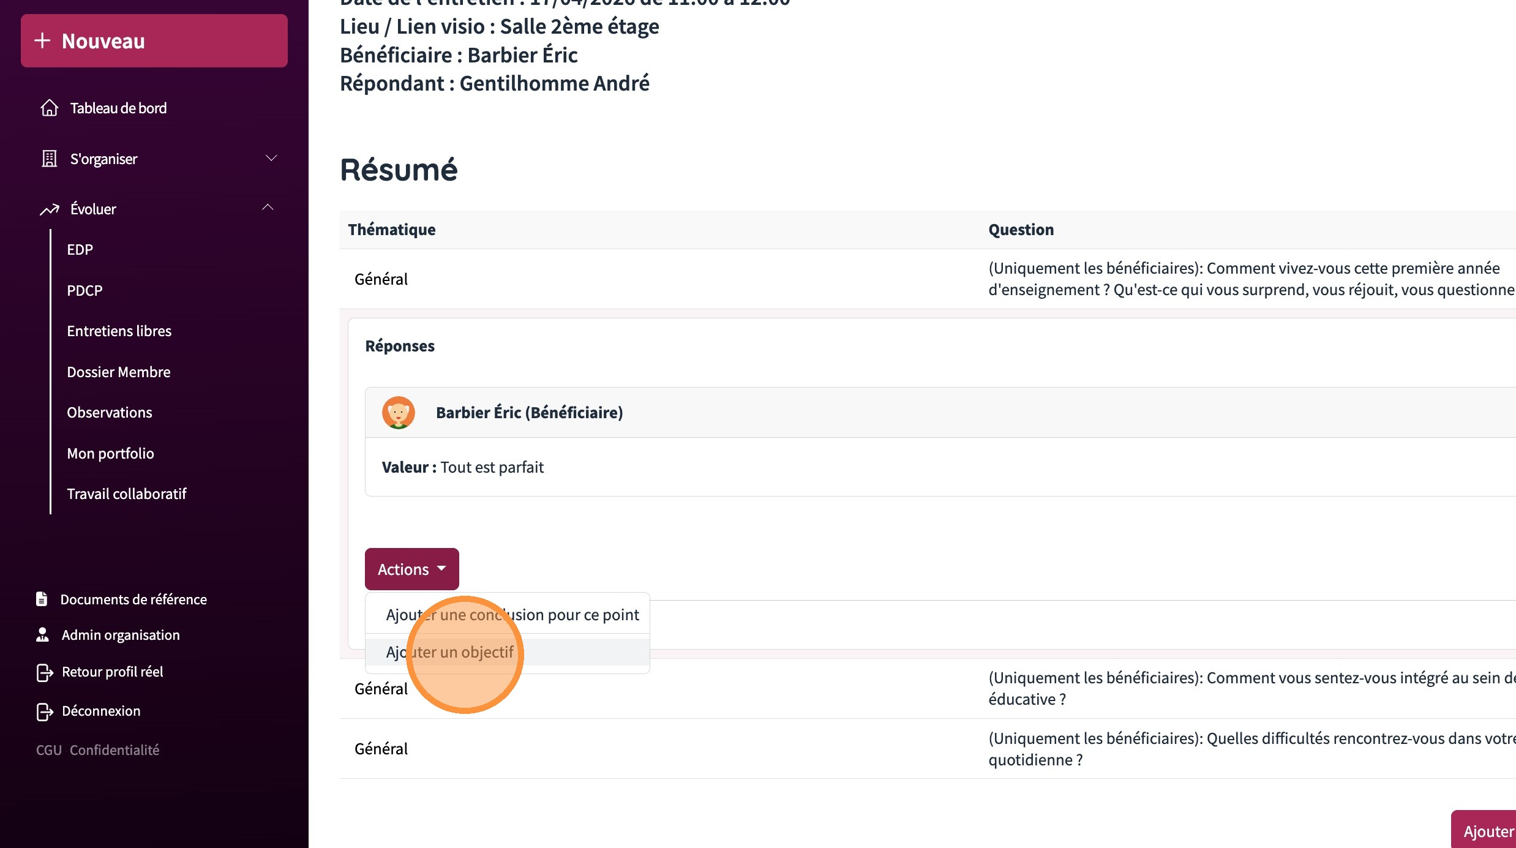Collapse the Évoluer section chevron
The height and width of the screenshot is (848, 1516).
[268, 208]
